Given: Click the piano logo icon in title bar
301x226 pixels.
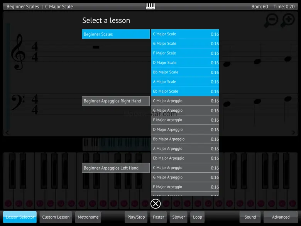Looking at the screenshot, I should (150, 6).
